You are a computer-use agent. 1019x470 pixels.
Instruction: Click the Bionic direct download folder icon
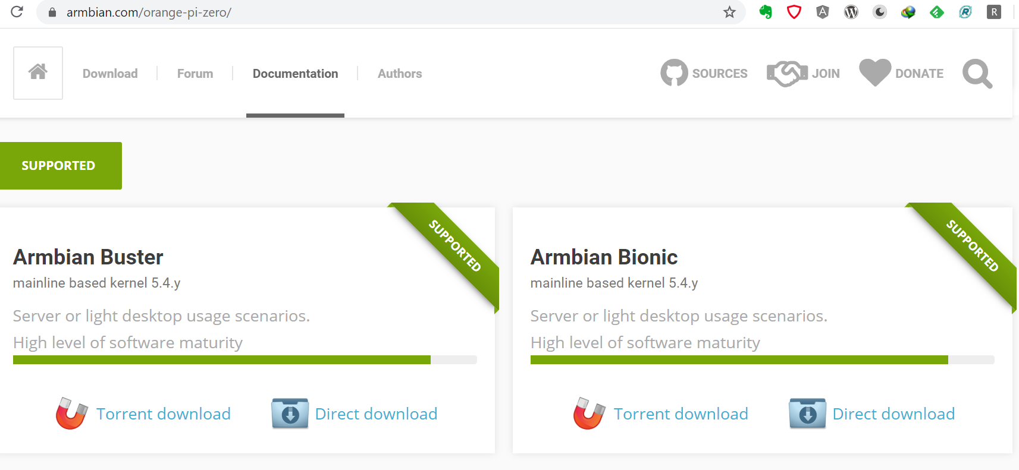click(807, 414)
